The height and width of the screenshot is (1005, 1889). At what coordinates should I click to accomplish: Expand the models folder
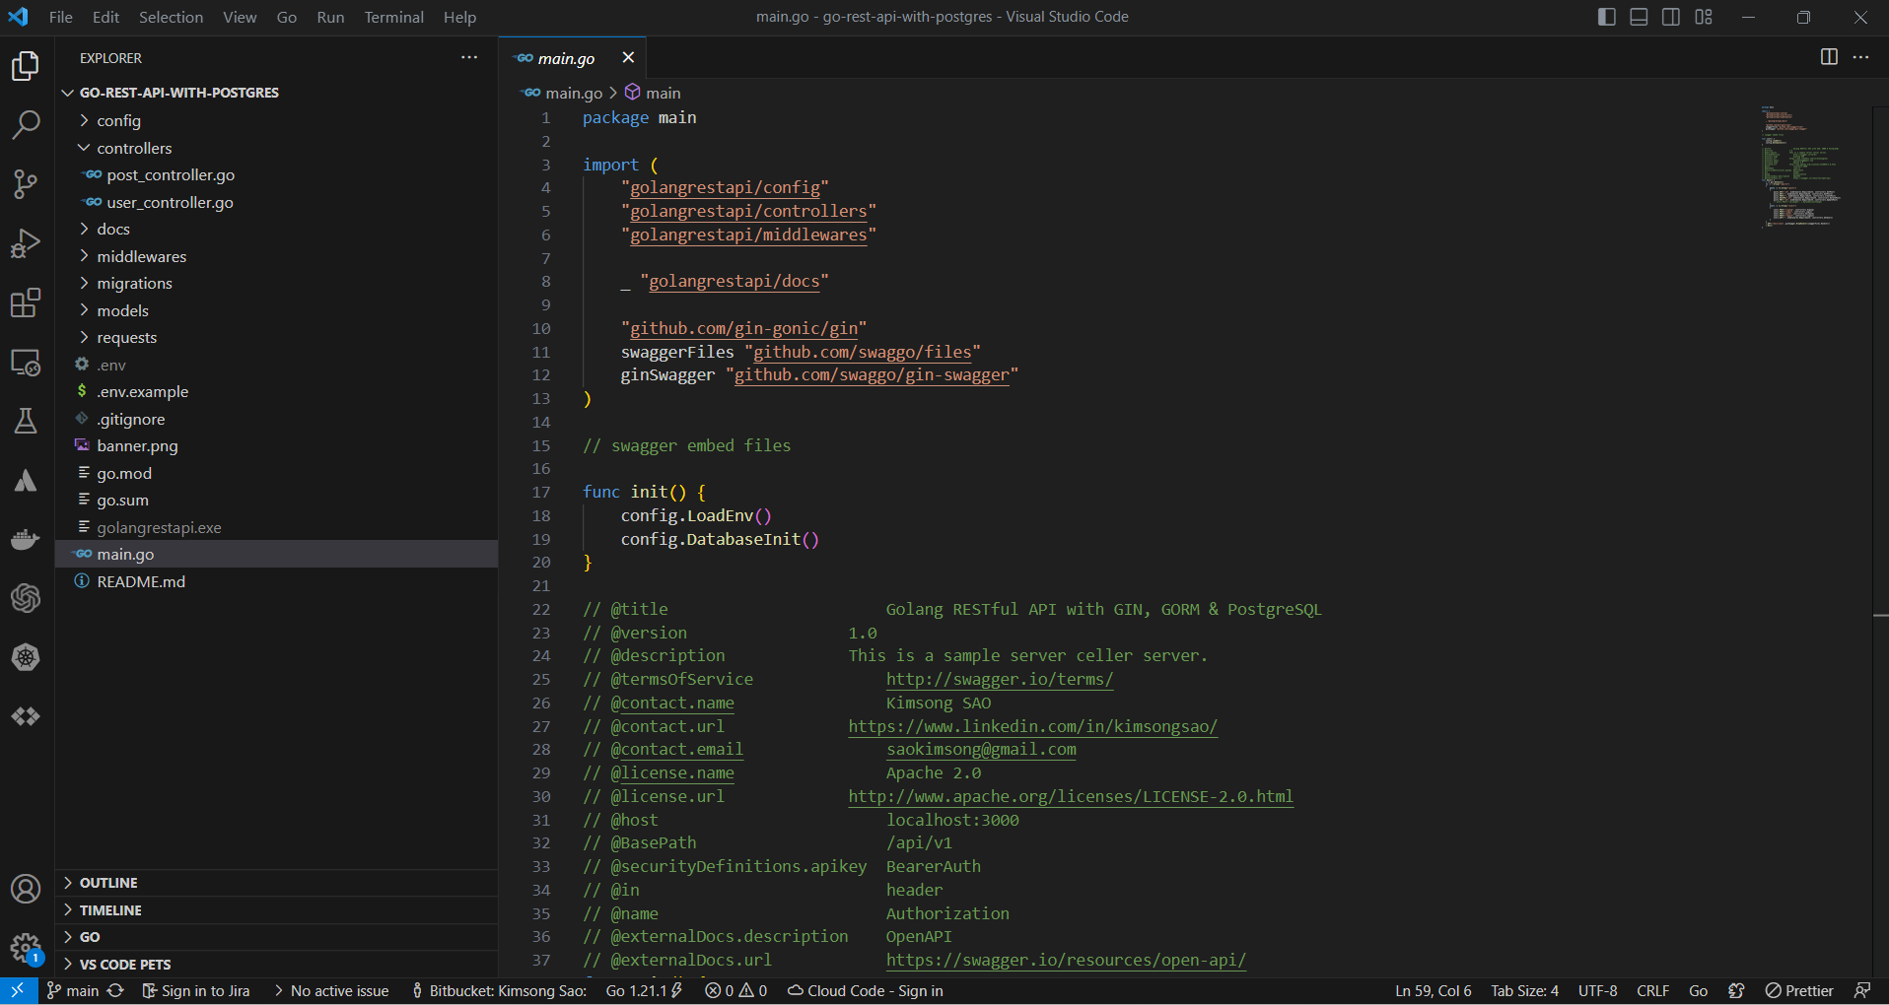pyautogui.click(x=276, y=310)
